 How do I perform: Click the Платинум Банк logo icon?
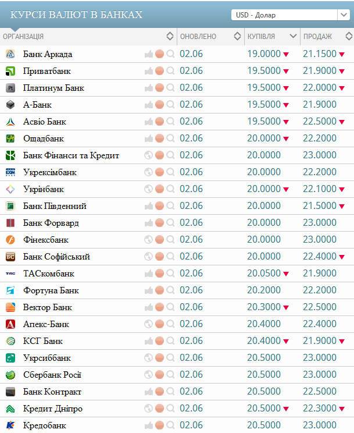pos(10,88)
